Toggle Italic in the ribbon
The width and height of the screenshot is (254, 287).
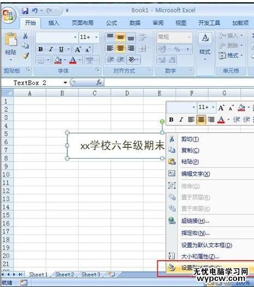51,49
